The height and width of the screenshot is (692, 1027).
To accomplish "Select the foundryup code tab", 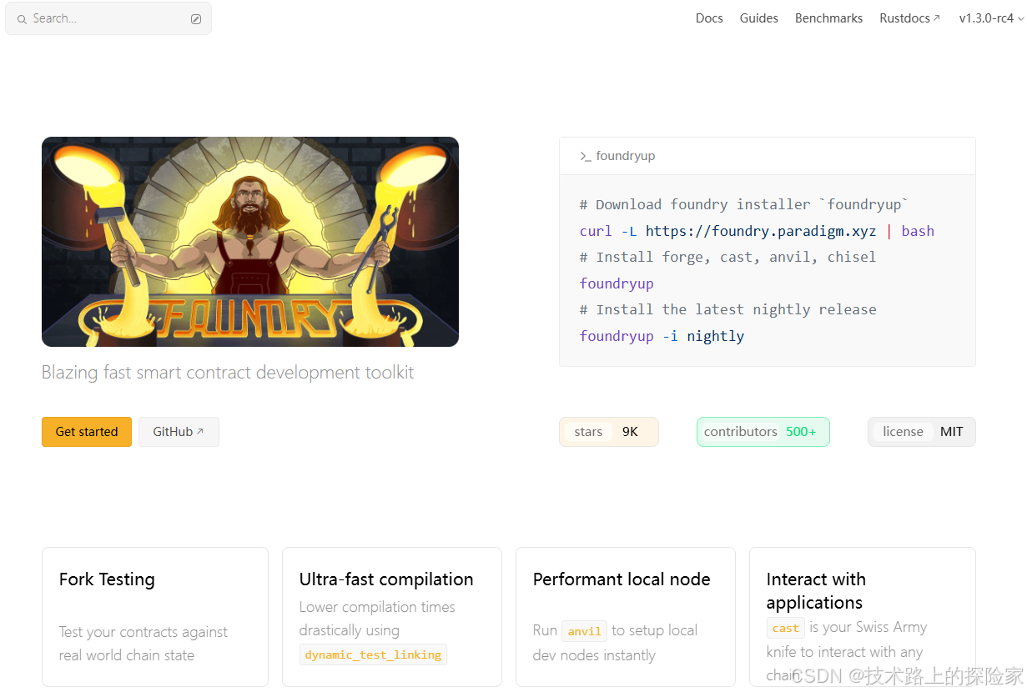I will point(617,156).
